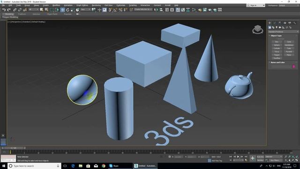Open the Sign In dropdown
Image resolution: width=300 pixels, height=169 pixels.
256,5
